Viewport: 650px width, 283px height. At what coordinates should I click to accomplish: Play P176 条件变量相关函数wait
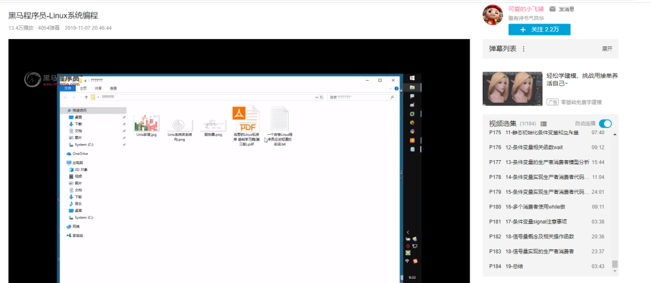[546, 148]
